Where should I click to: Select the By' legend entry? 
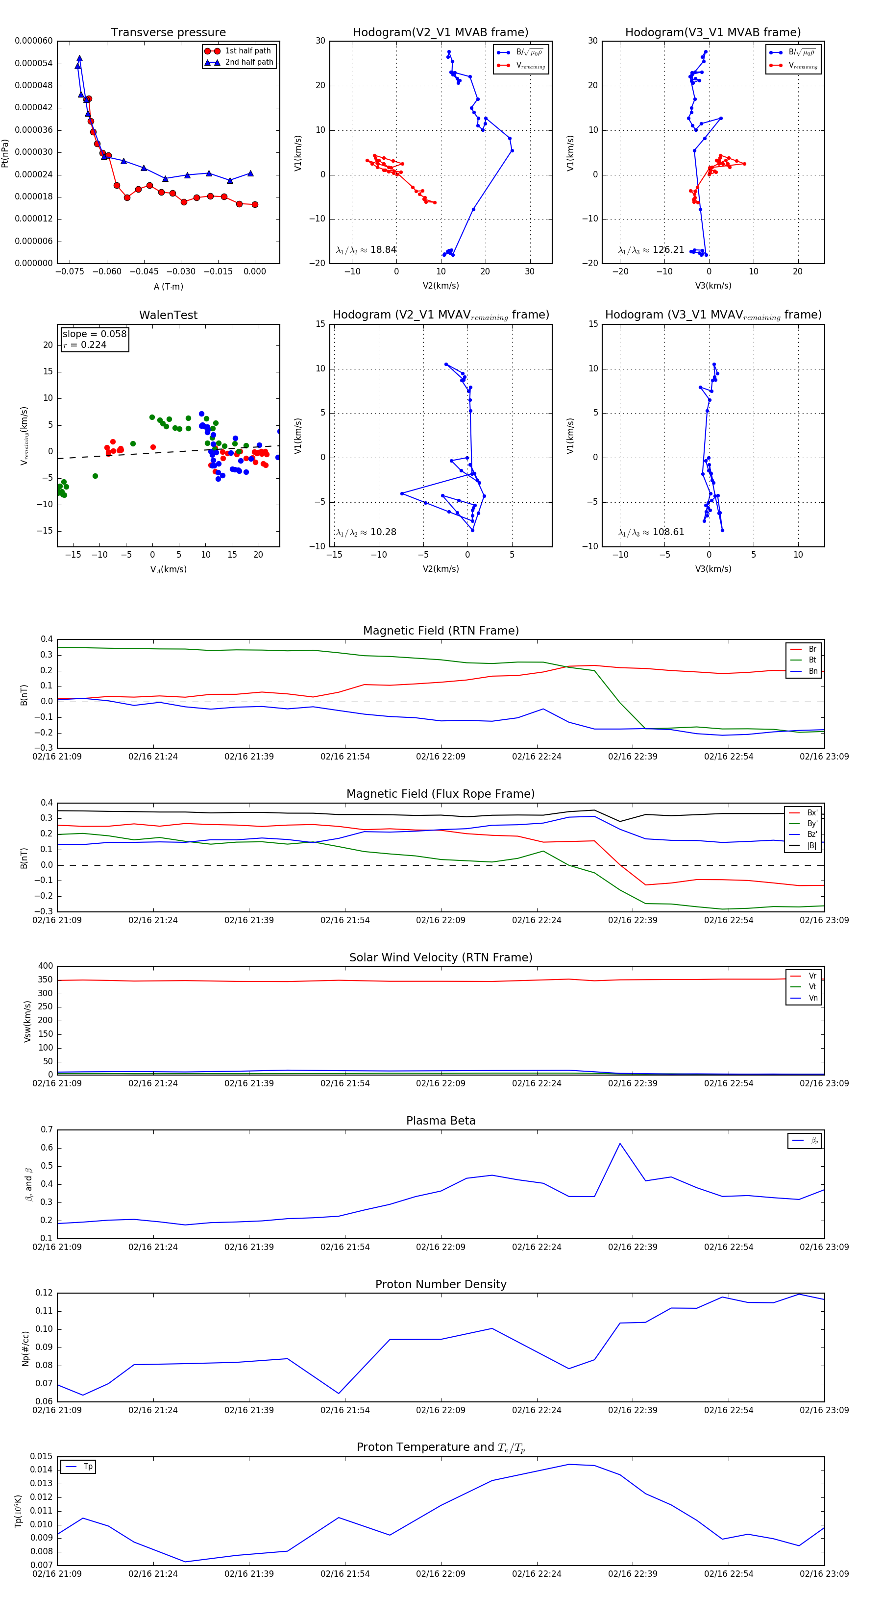coord(804,824)
